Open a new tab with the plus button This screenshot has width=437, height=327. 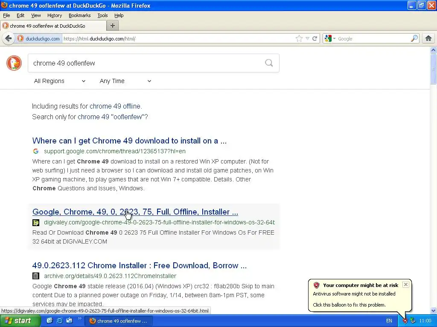pyautogui.click(x=113, y=26)
